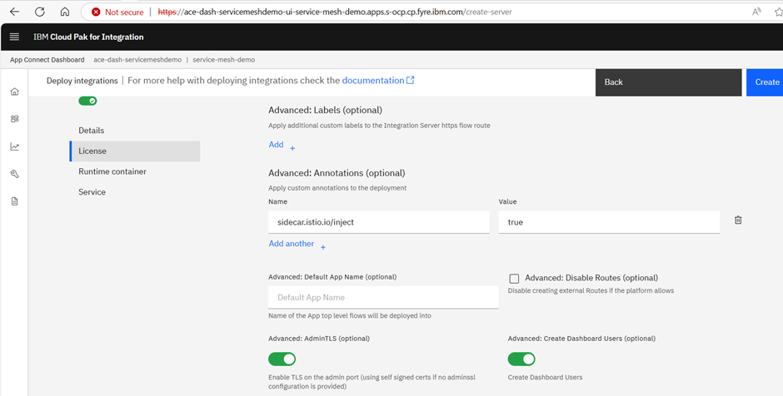Click Add link under Labels

coord(277,145)
